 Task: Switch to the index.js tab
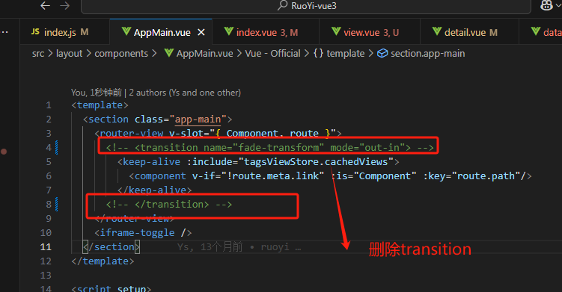click(64, 32)
